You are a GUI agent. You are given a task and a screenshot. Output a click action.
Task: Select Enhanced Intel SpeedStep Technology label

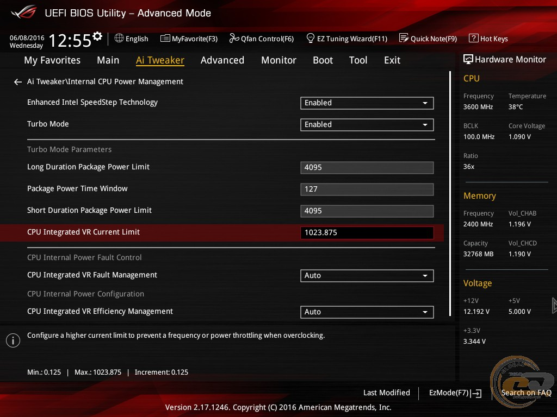[92, 103]
